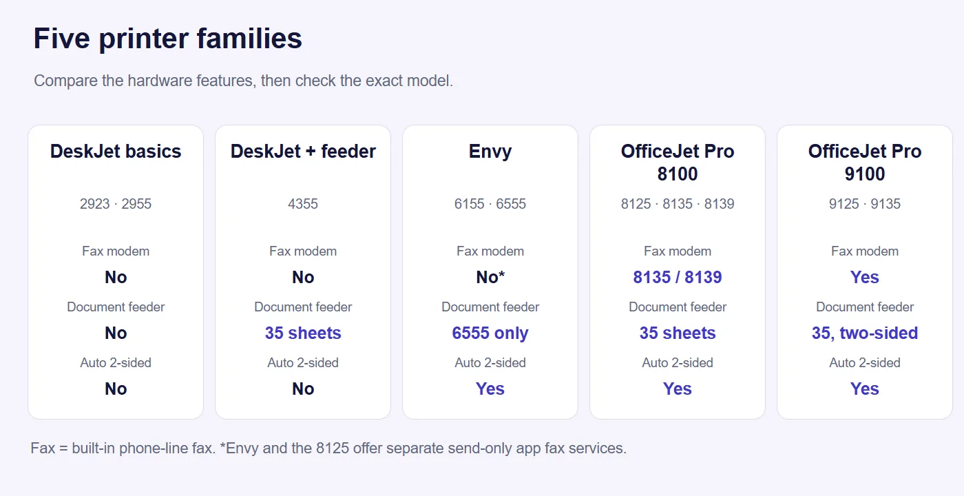
Task: Select the DeskJet basics card heading
Action: click(x=116, y=152)
